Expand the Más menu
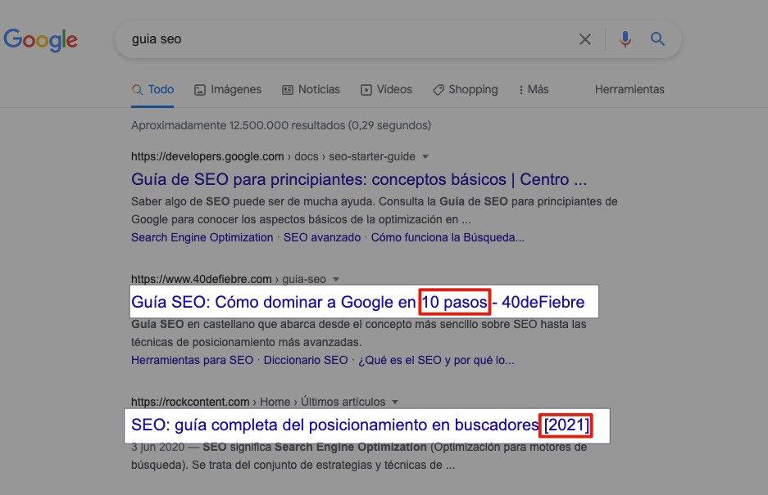 tap(534, 89)
